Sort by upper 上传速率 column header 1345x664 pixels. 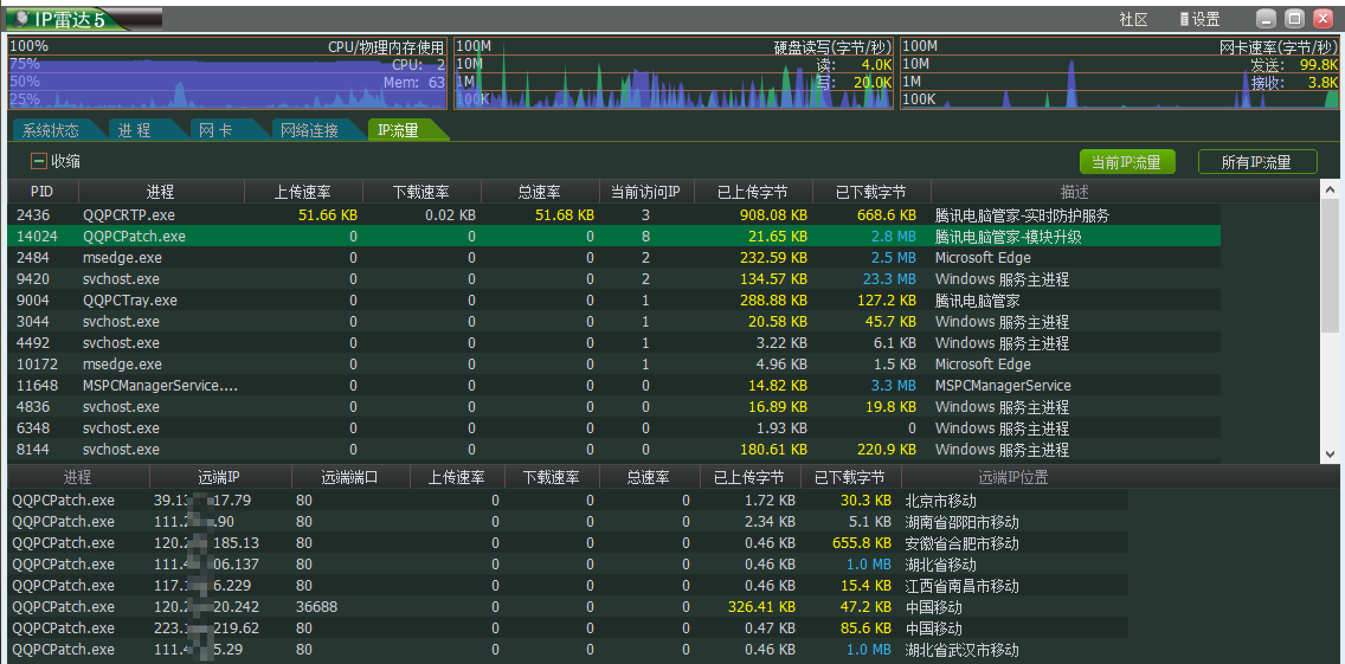[x=303, y=192]
